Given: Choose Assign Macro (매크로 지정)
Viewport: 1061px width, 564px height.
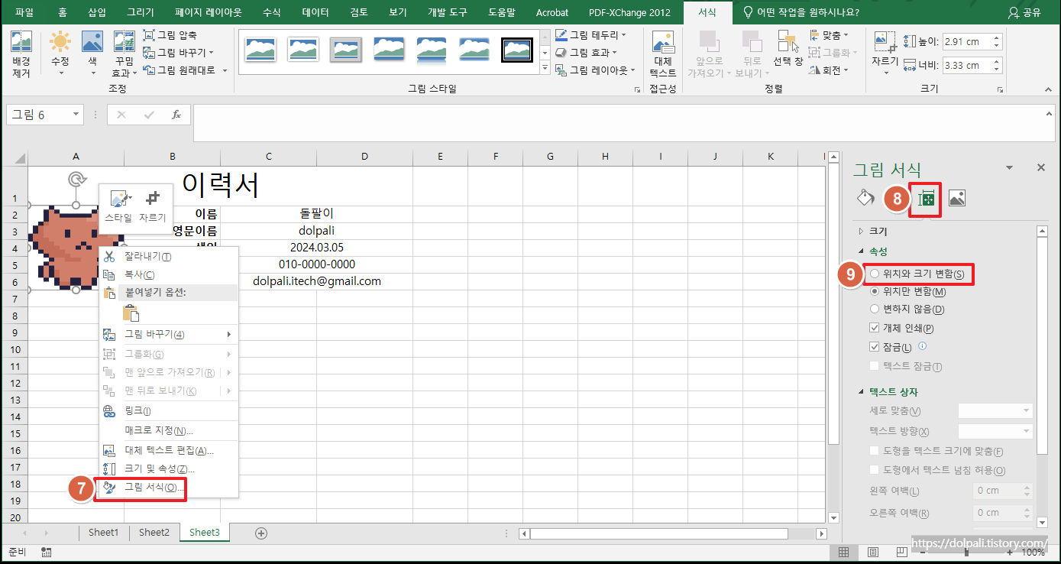Looking at the screenshot, I should tap(169, 430).
